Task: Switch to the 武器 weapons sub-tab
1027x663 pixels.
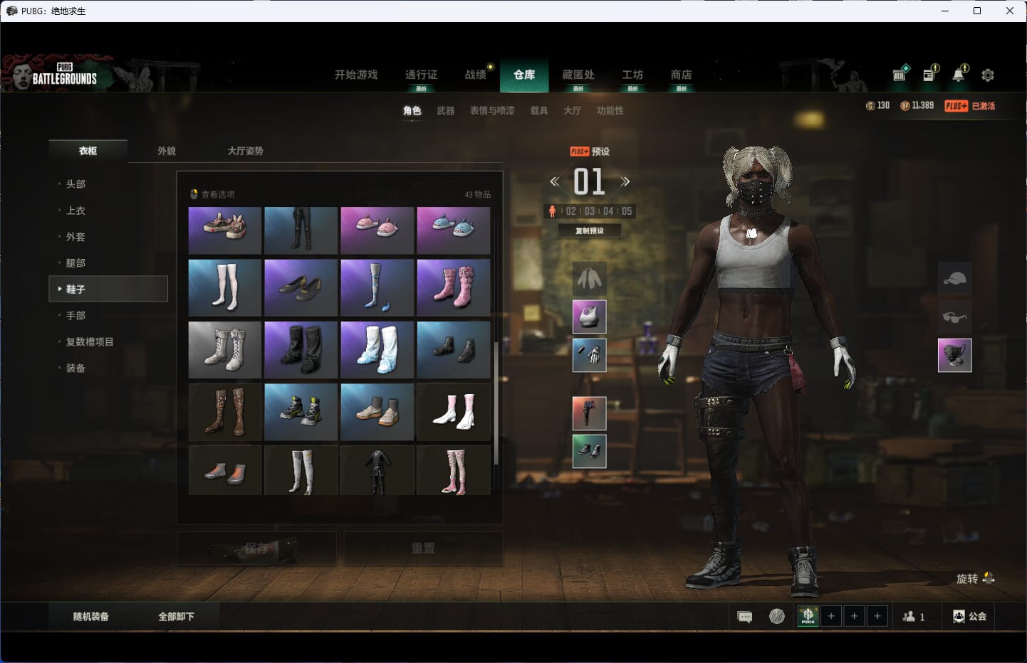Action: 446,111
